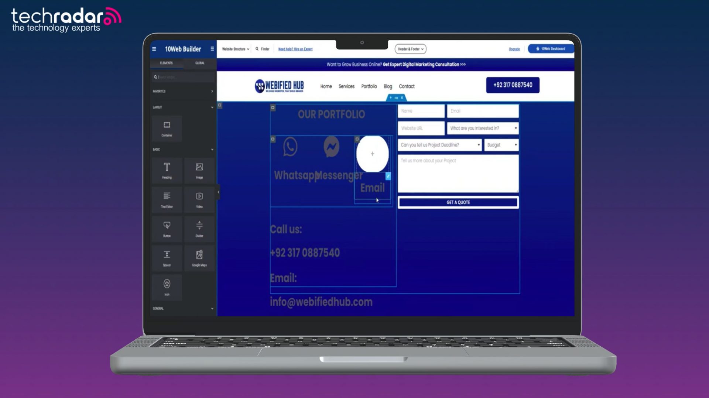
Task: Switch to the Global tab
Action: [x=200, y=63]
